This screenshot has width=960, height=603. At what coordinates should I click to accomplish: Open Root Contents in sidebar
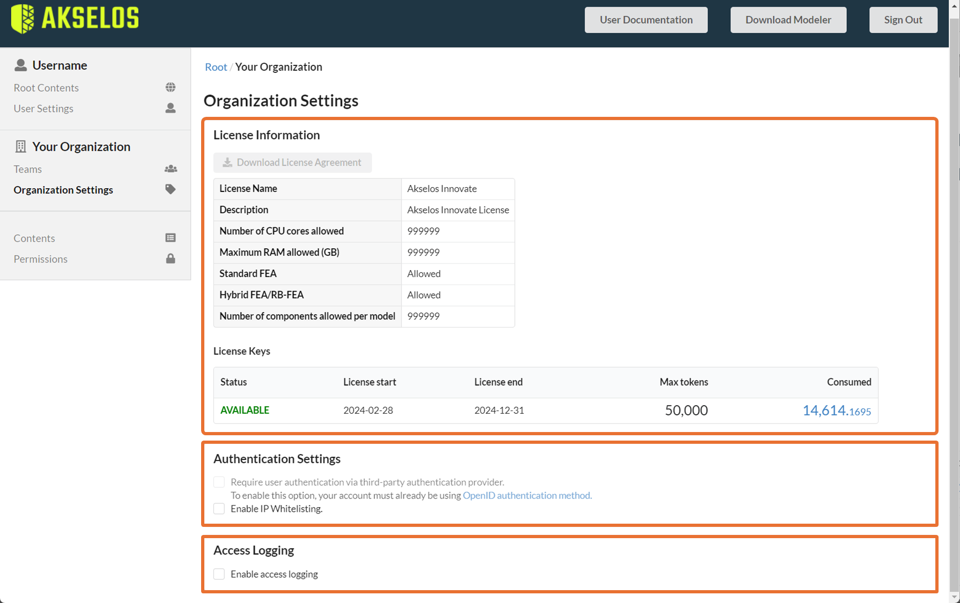click(x=46, y=87)
